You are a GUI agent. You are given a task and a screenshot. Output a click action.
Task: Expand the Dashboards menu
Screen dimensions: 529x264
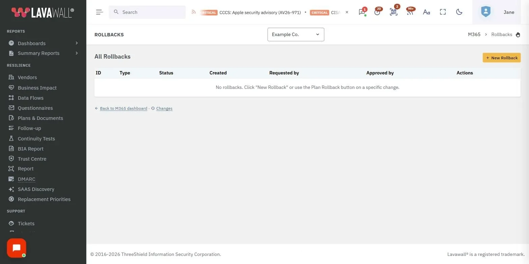click(43, 43)
